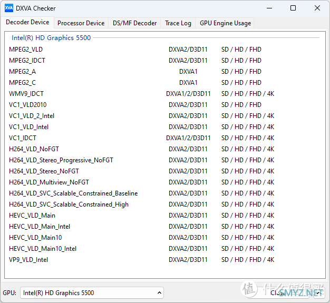Close the DXVA Checker window

(317, 8)
